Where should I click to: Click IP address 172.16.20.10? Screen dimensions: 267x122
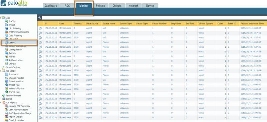pos(51,37)
